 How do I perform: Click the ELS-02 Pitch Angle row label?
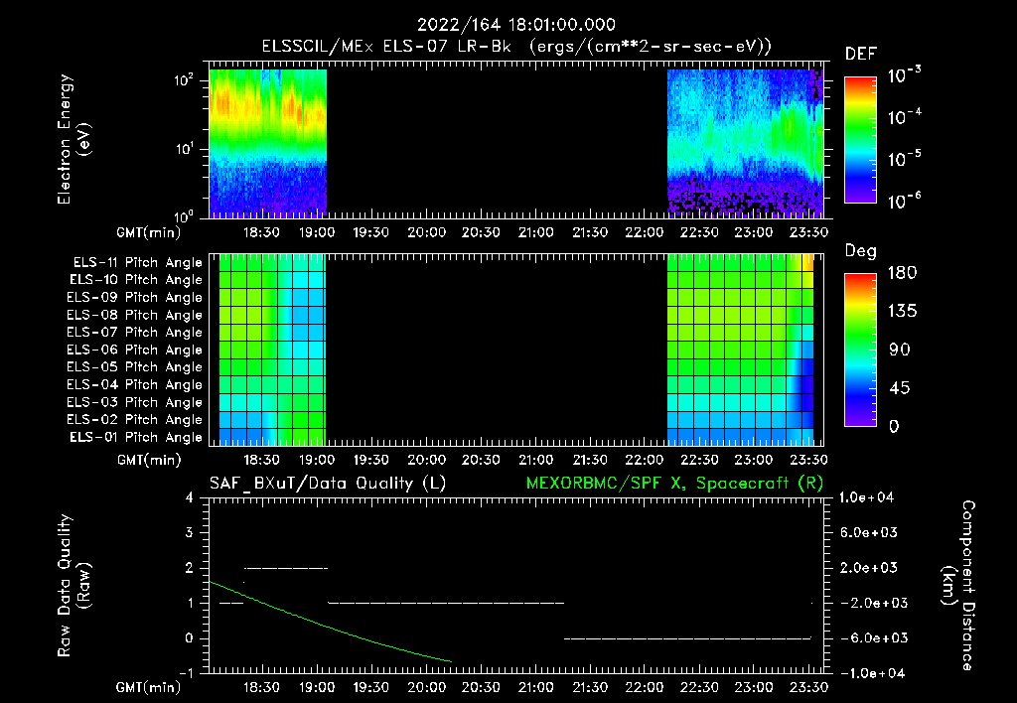(135, 420)
